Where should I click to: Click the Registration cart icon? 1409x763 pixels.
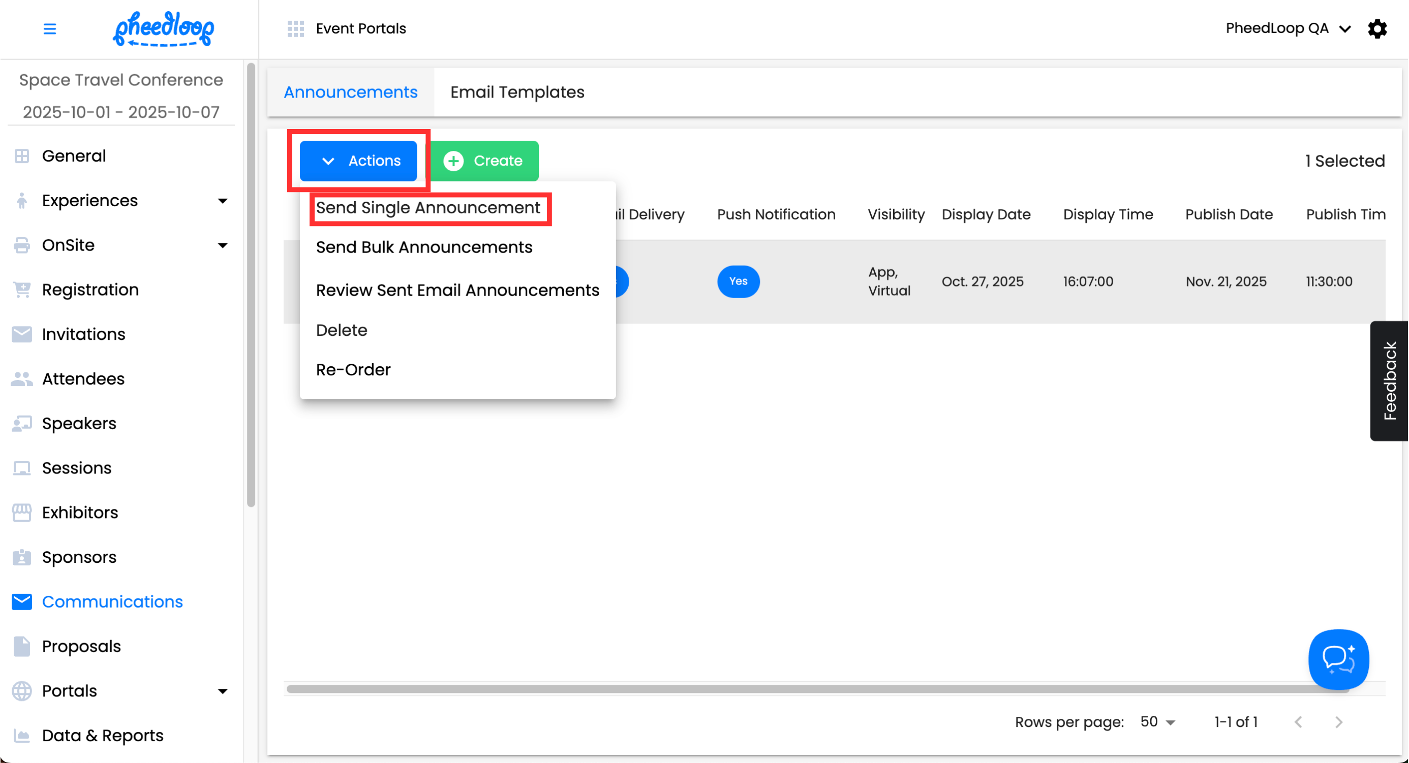pos(22,290)
